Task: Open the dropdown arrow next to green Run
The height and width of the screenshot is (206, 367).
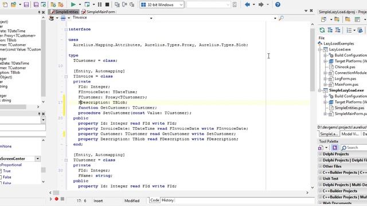Action: pos(80,5)
